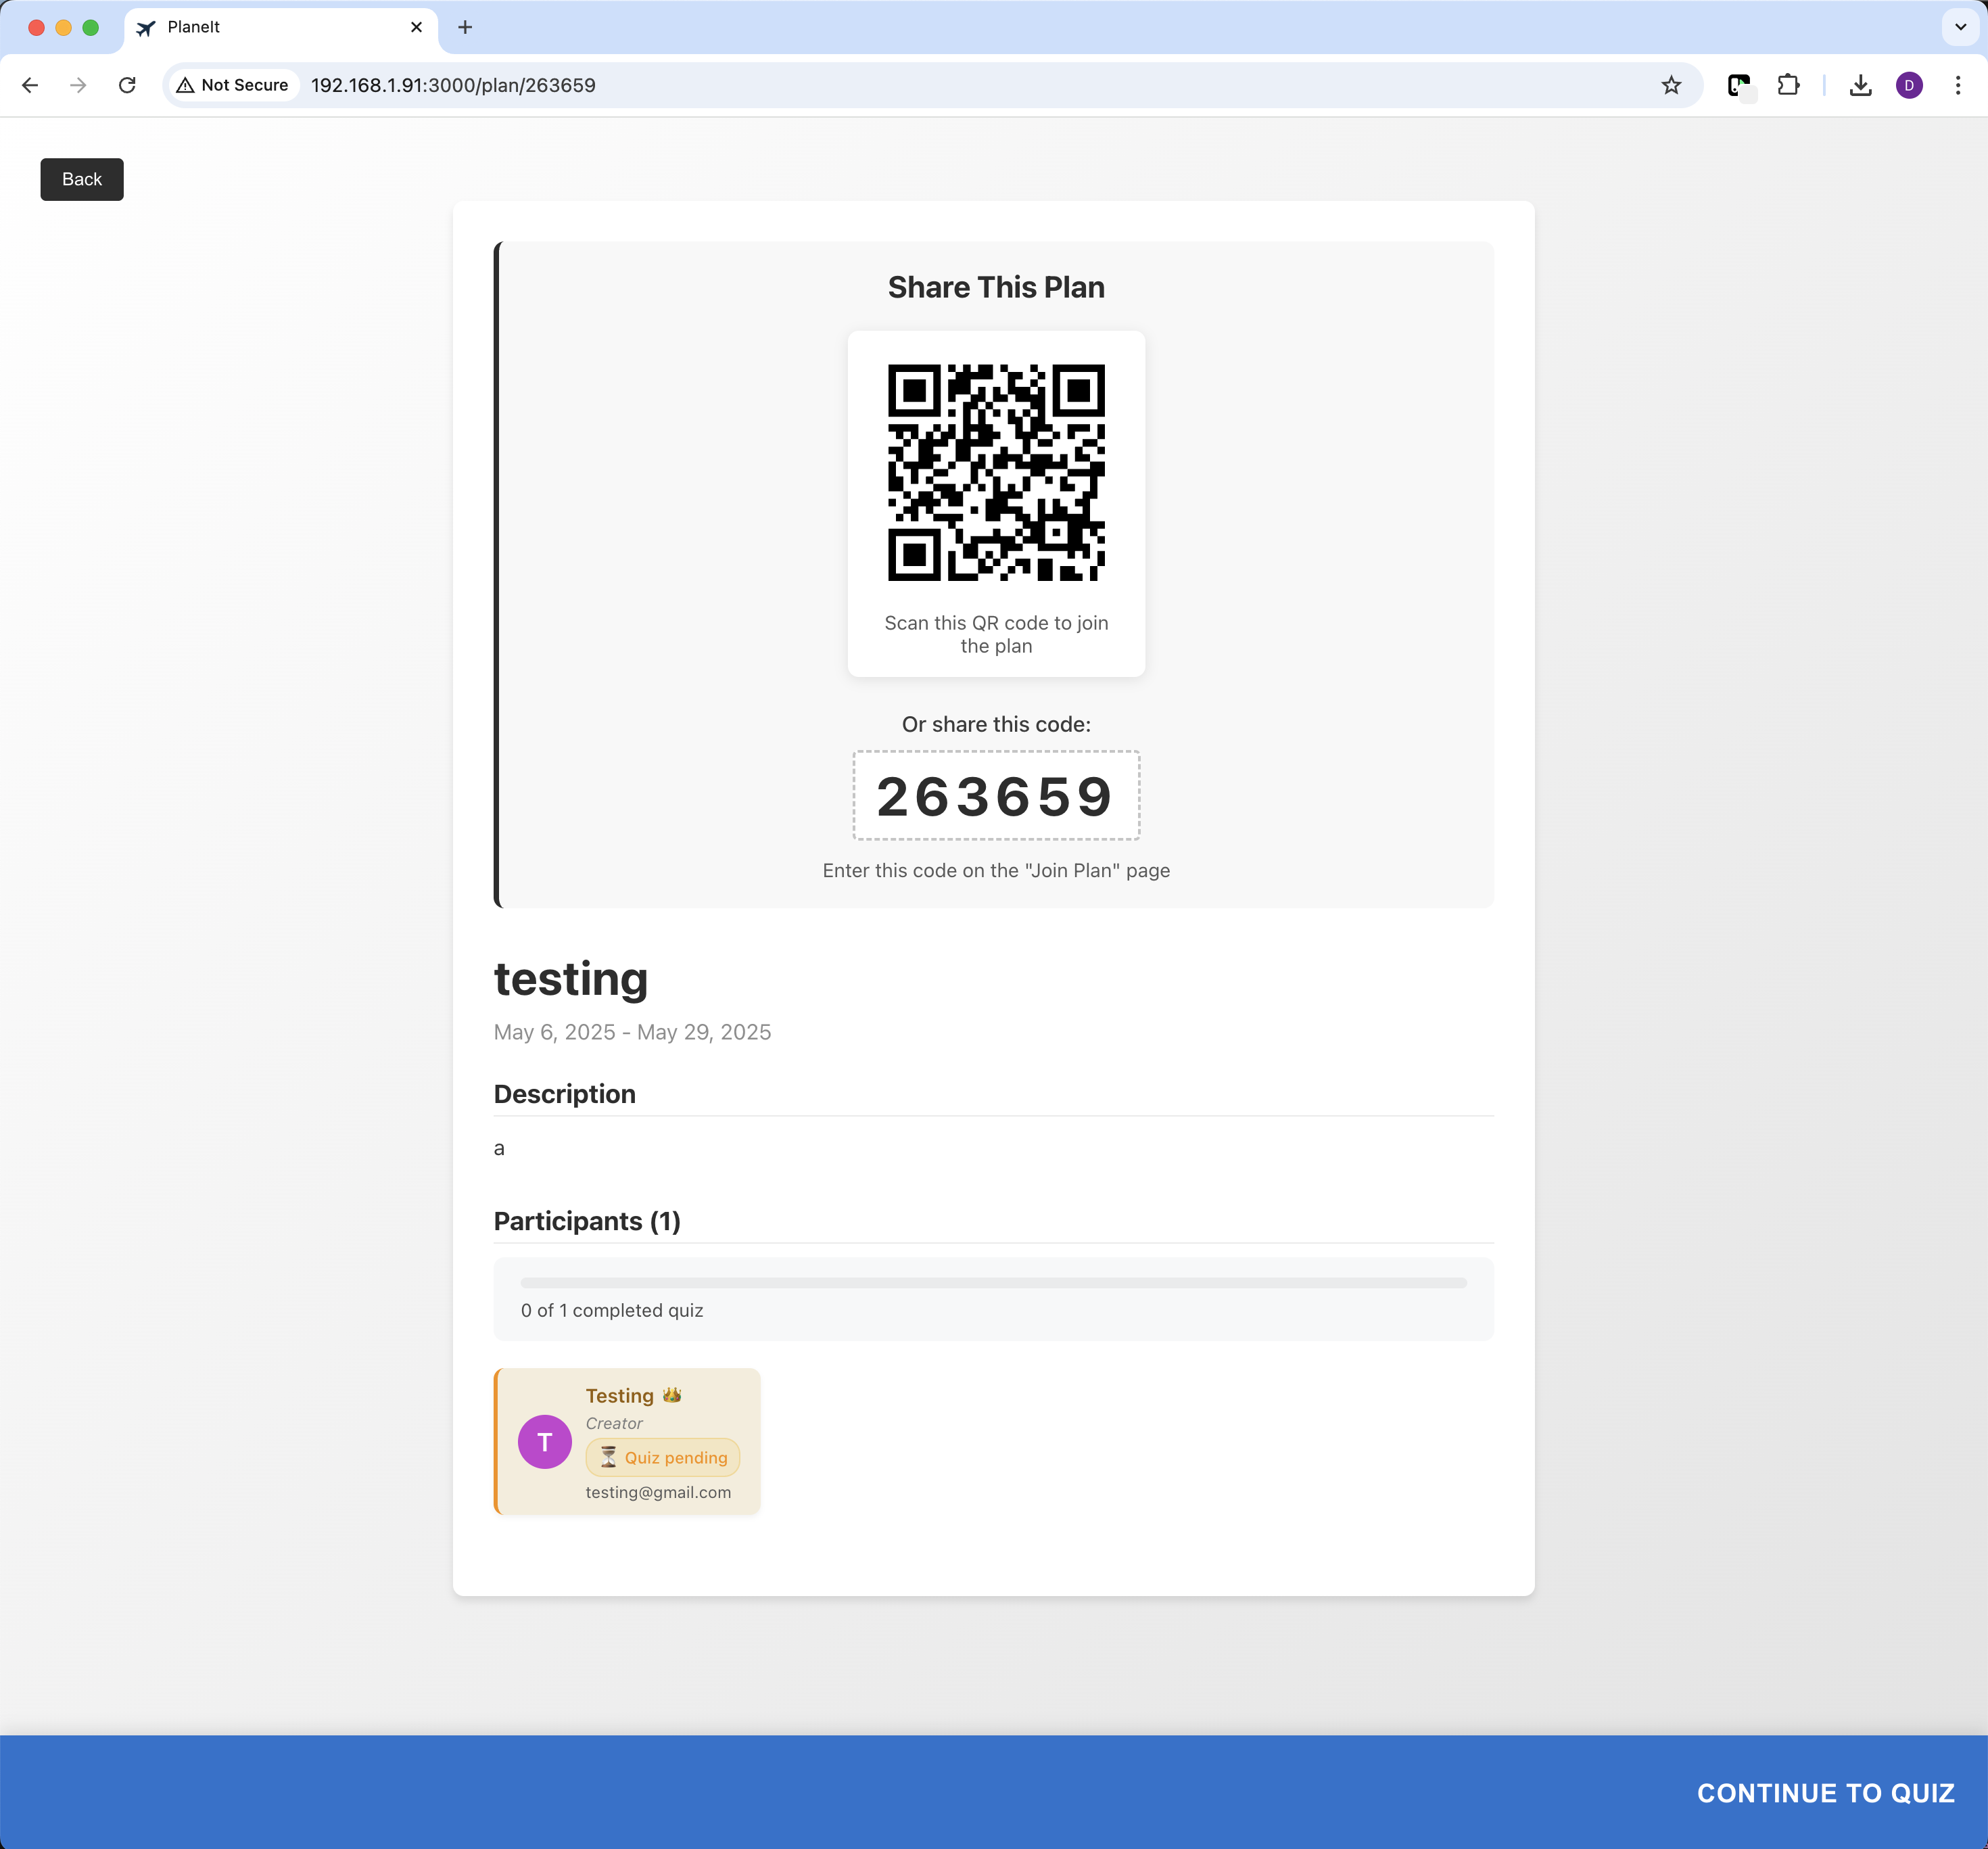Viewport: 1988px width, 1849px height.
Task: Click the QR code image
Action: [996, 472]
